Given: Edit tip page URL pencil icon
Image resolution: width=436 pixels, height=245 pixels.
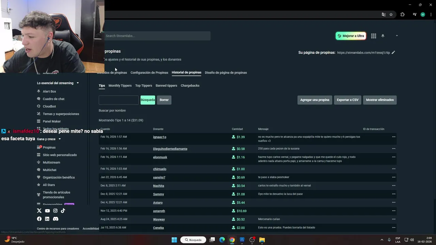Looking at the screenshot, I should (393, 52).
